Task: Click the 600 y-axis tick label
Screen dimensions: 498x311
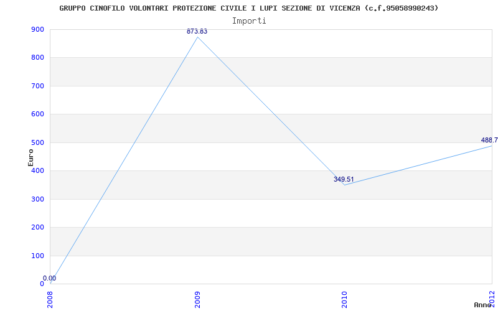Action: 37,114
